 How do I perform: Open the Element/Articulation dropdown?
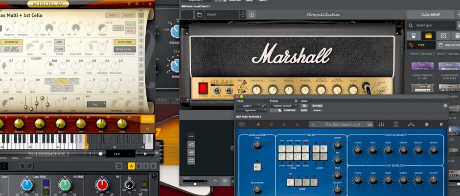[x=125, y=49]
